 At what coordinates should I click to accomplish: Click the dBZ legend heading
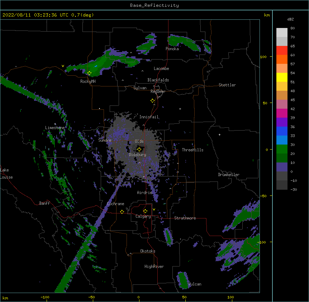(290, 19)
